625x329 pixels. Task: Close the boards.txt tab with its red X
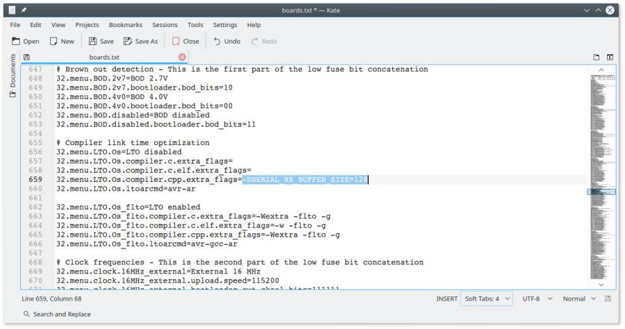(x=182, y=57)
